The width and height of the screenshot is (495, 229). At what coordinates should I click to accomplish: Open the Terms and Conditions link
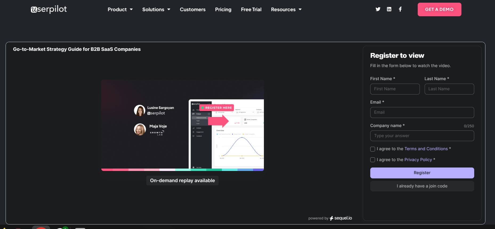(x=426, y=149)
